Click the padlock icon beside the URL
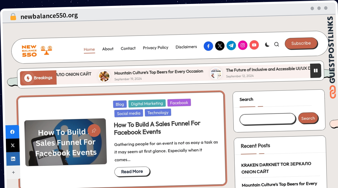This screenshot has height=188, width=338. click(x=13, y=17)
